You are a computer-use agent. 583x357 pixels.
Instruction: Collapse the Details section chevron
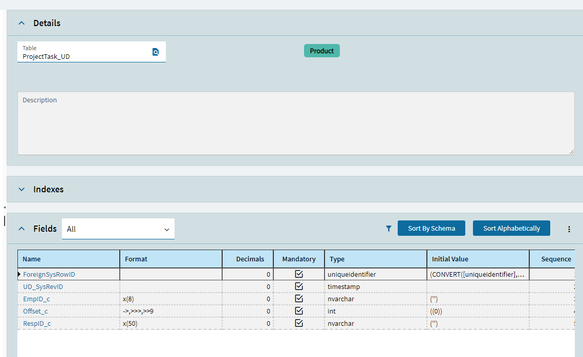(21, 23)
